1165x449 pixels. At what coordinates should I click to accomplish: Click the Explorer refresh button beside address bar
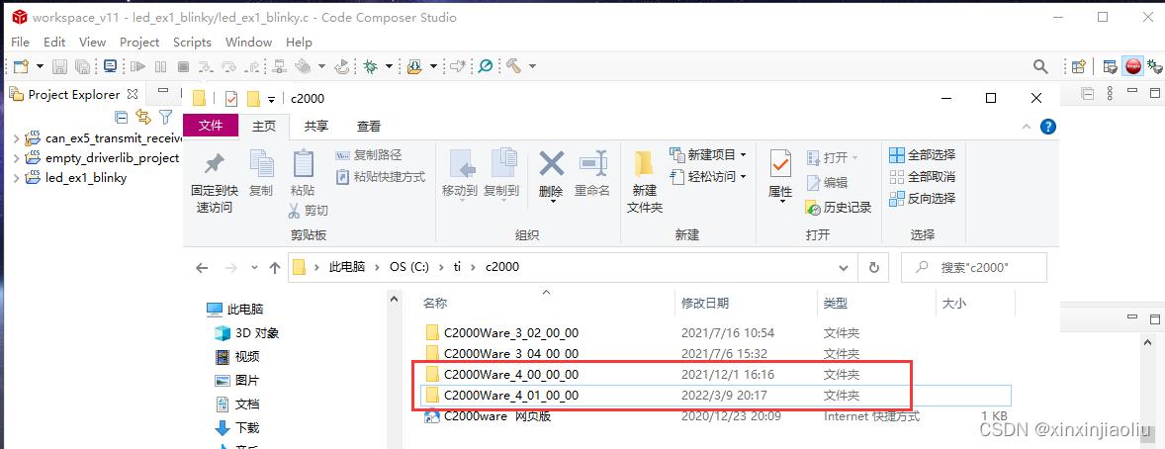pos(874,267)
